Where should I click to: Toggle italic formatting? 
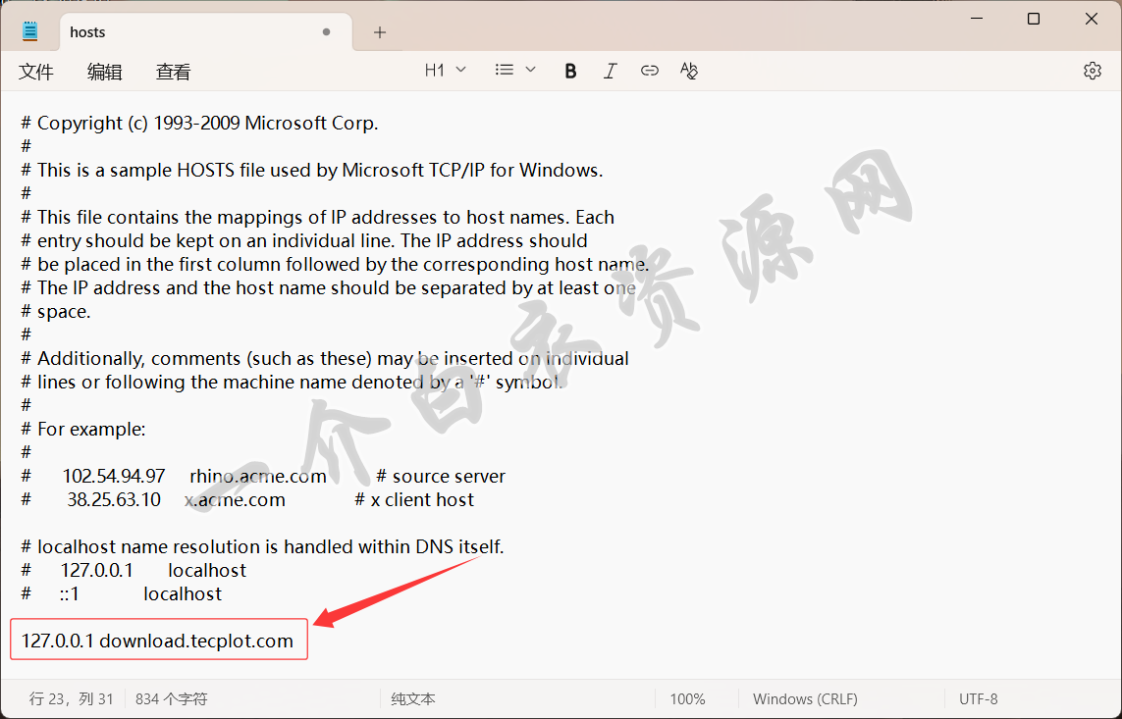[610, 71]
